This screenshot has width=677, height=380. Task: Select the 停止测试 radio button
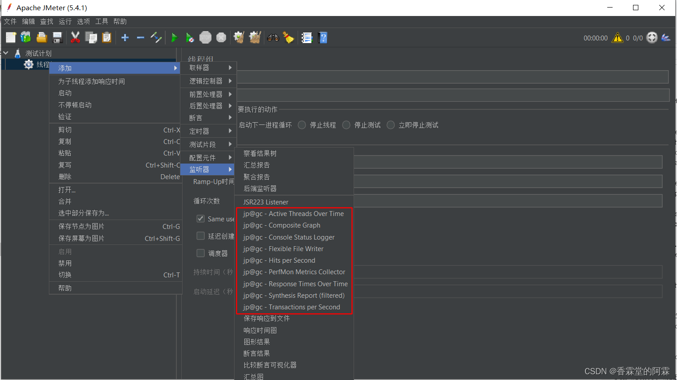pyautogui.click(x=346, y=125)
